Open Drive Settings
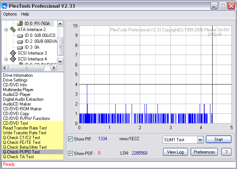The image size is (237, 169). pyautogui.click(x=15, y=80)
